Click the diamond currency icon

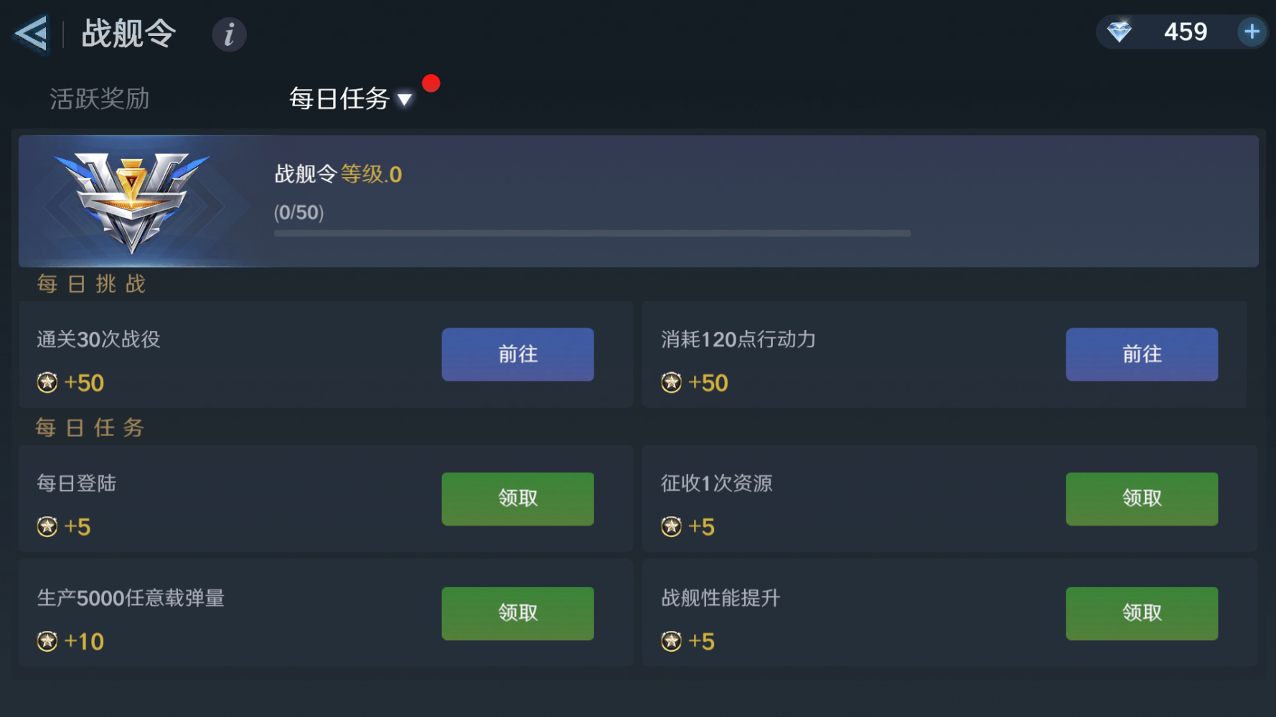(1119, 32)
